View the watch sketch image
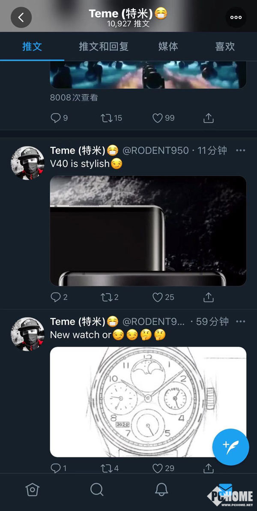The width and height of the screenshot is (257, 511). [x=148, y=402]
